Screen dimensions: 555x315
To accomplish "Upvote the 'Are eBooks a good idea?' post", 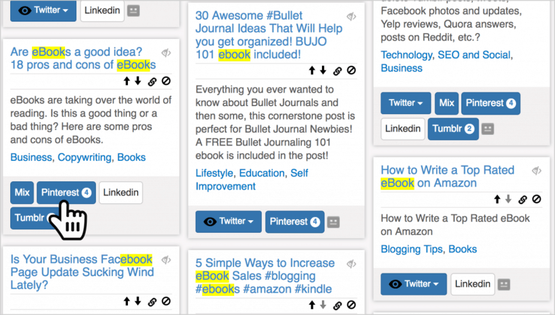I will [x=127, y=82].
